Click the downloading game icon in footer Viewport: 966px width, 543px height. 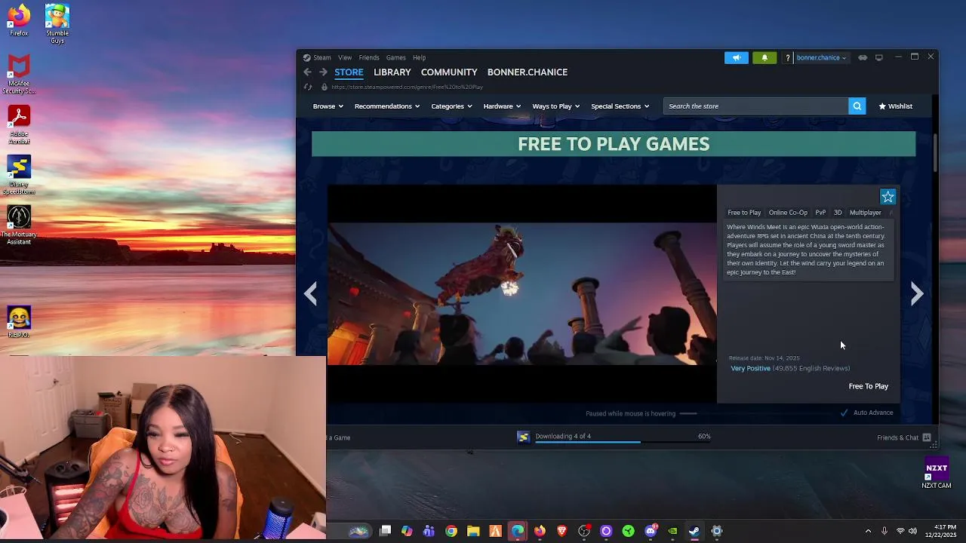(523, 437)
